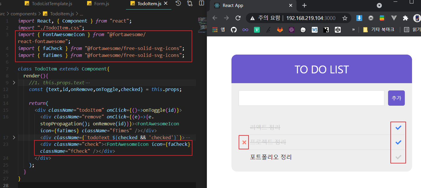The width and height of the screenshot is (421, 188).
Task: Open Chrome tab search dropdown arrow
Action: click(x=379, y=5)
